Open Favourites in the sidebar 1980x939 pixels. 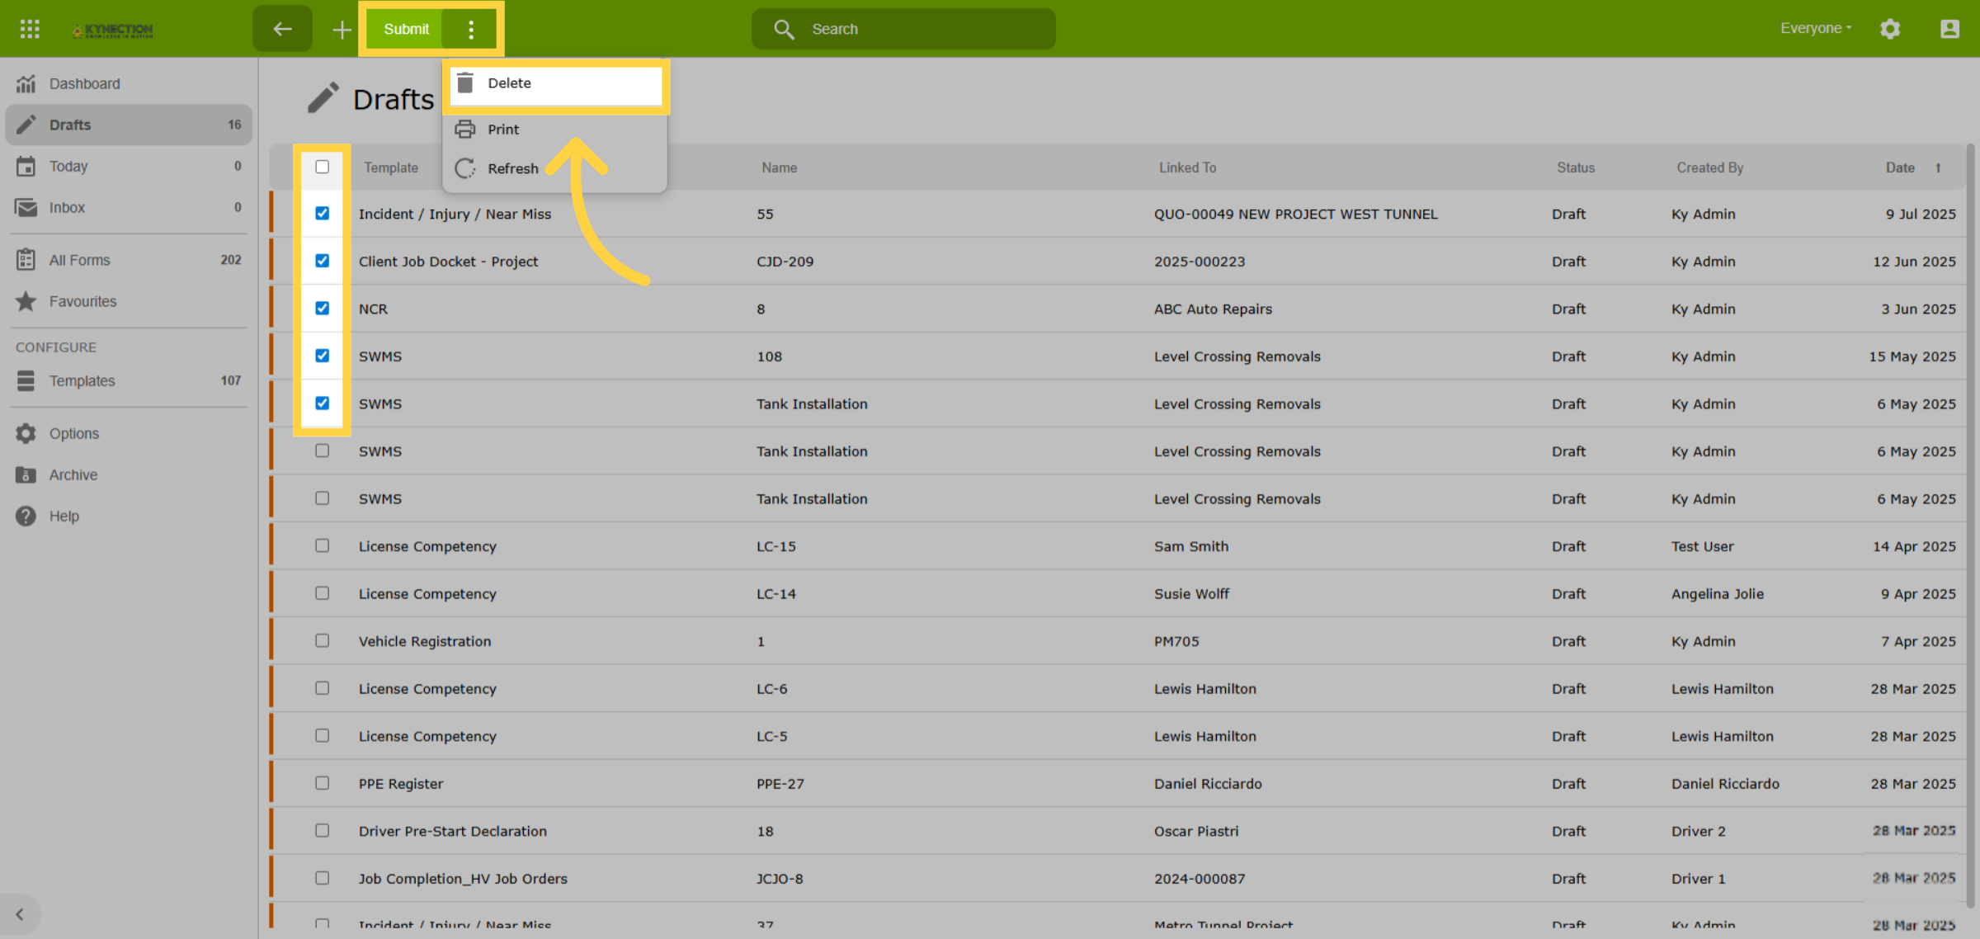click(x=129, y=301)
